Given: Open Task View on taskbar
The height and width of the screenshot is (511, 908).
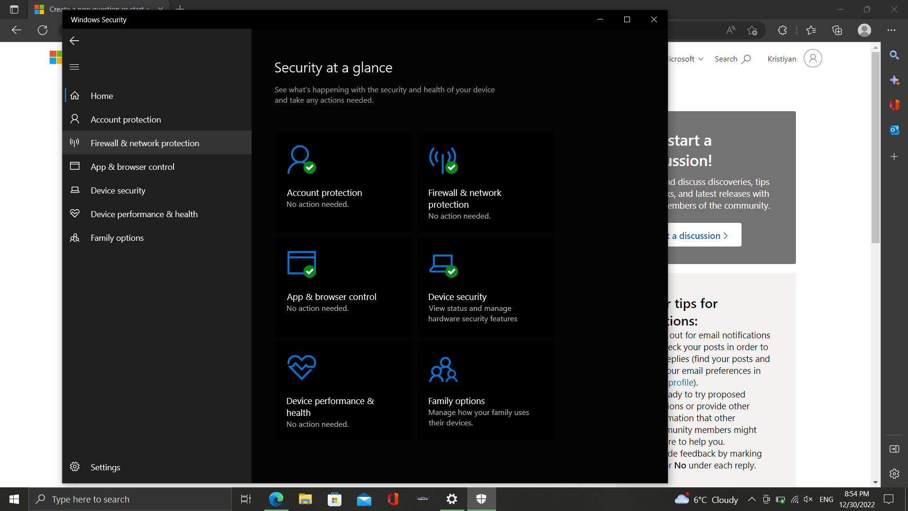Looking at the screenshot, I should click(246, 499).
